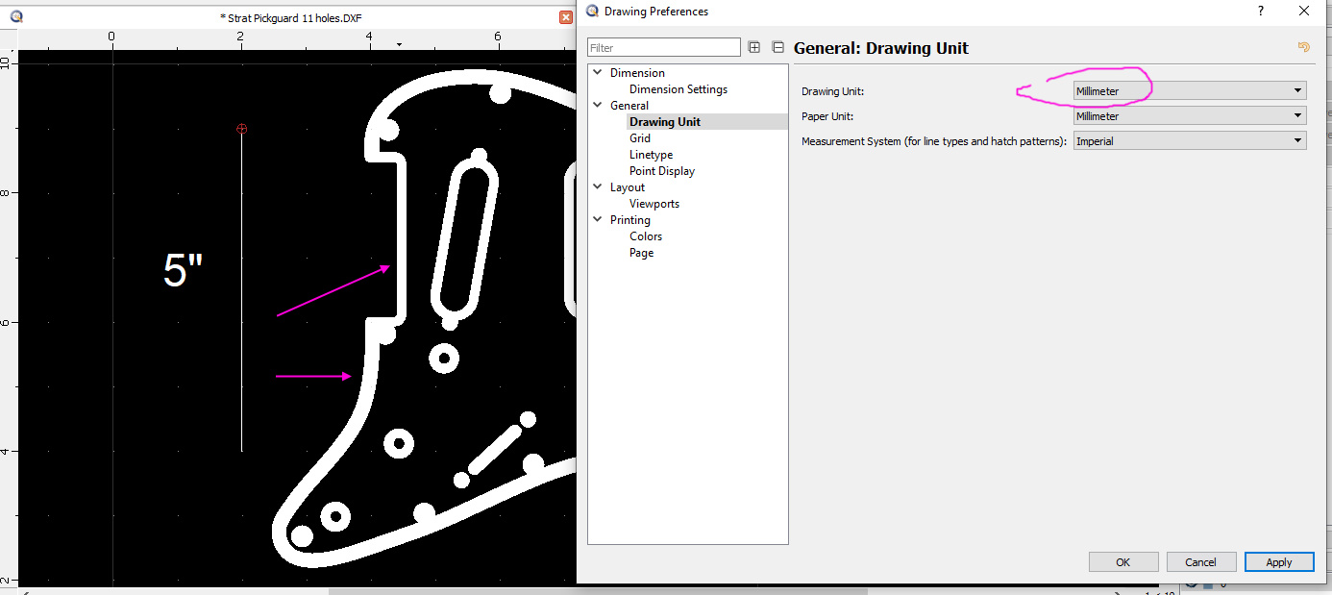This screenshot has width=1332, height=595.
Task: Click the QCAD icon in document title
Action: [16, 17]
